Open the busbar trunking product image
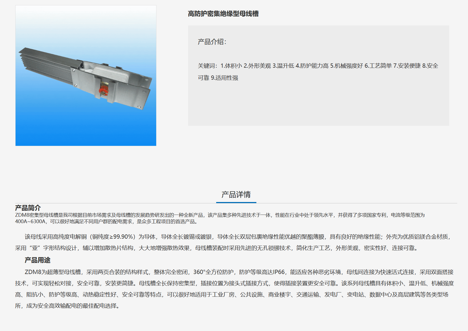468x331 pixels. pyautogui.click(x=86, y=75)
